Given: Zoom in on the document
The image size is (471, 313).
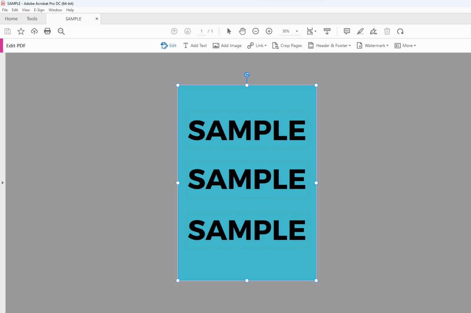Looking at the screenshot, I should click(269, 31).
